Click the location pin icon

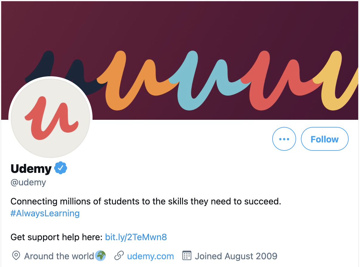(x=16, y=256)
